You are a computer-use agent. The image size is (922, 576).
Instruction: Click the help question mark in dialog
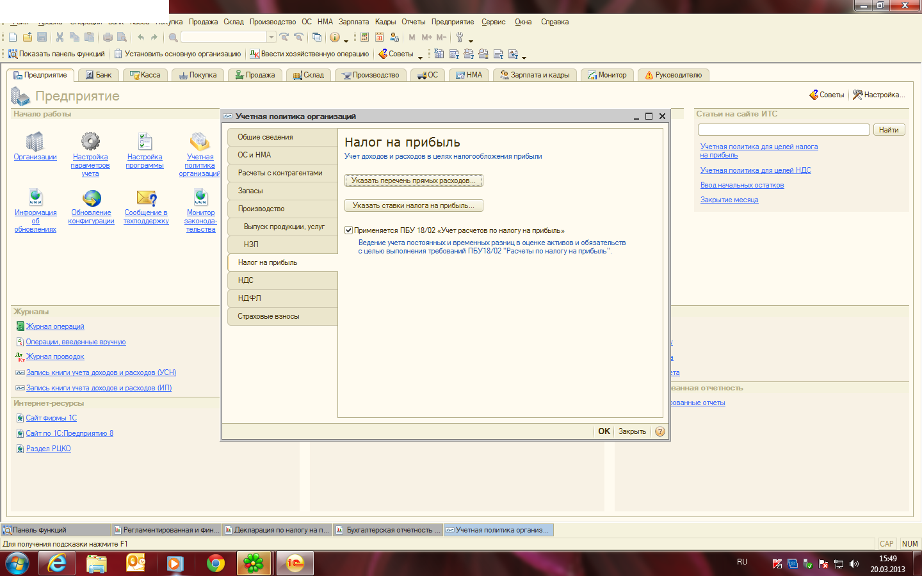660,431
